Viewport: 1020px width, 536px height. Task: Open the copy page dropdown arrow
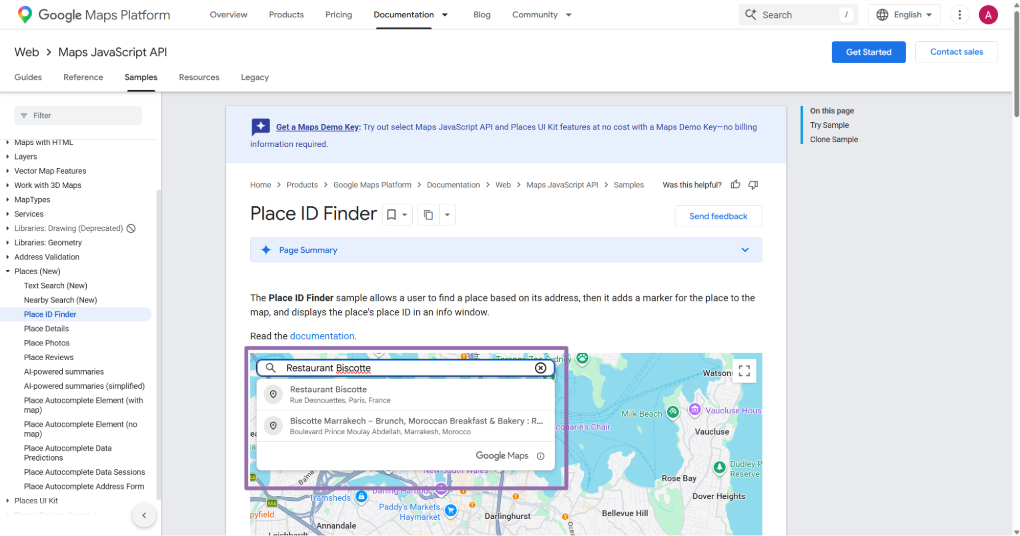(x=447, y=215)
